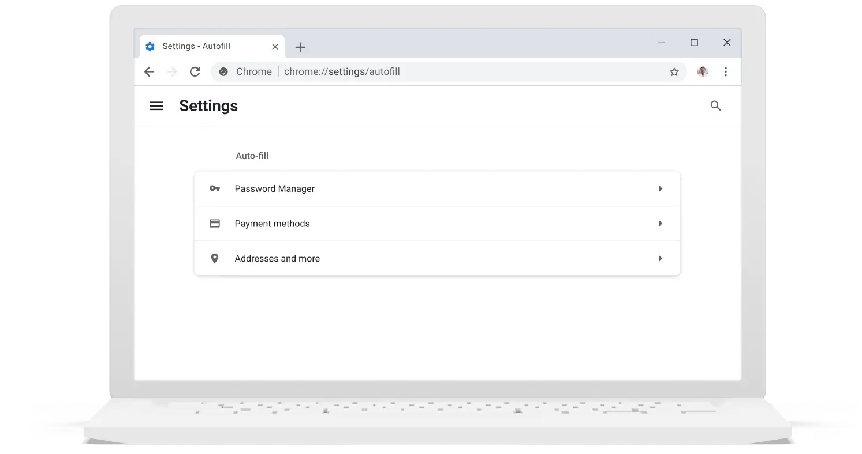Bookmark this page with the star icon
Viewport: 862px width, 454px height.
pos(674,72)
